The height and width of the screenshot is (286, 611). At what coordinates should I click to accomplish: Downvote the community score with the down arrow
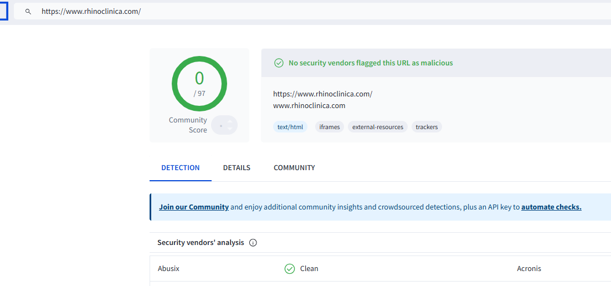(x=230, y=129)
